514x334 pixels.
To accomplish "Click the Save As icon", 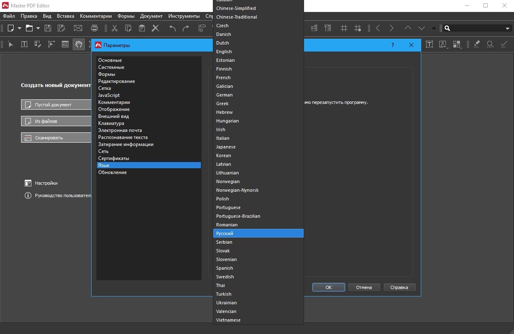I will tap(61, 28).
